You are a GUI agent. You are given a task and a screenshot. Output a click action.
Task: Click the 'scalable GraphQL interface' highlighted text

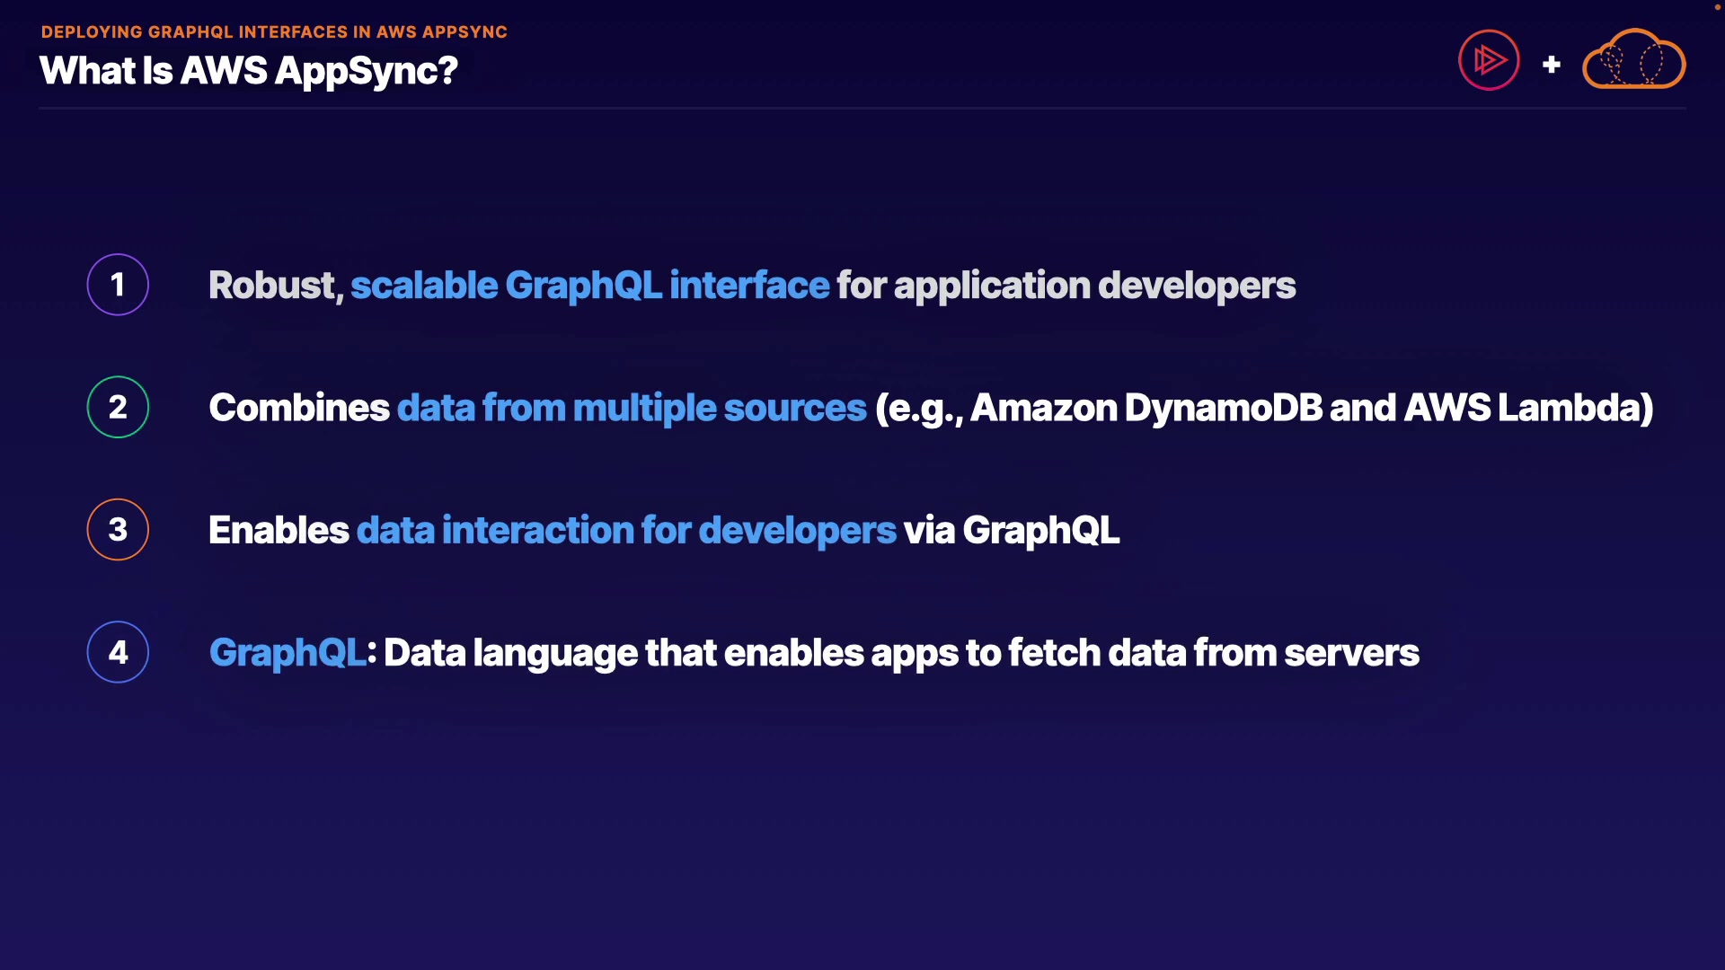tap(589, 286)
